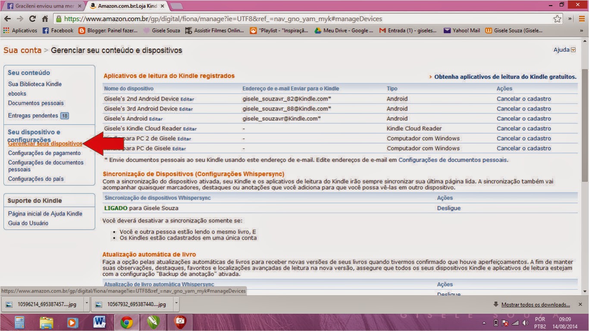
Task: Open the ebooks sidebar link
Action: [x=17, y=94]
